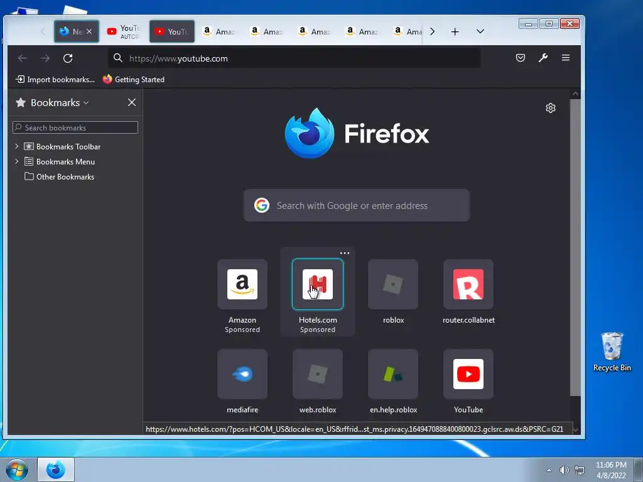This screenshot has width=643, height=482.
Task: Open the Hotels.com tile three-dot menu
Action: pyautogui.click(x=345, y=253)
